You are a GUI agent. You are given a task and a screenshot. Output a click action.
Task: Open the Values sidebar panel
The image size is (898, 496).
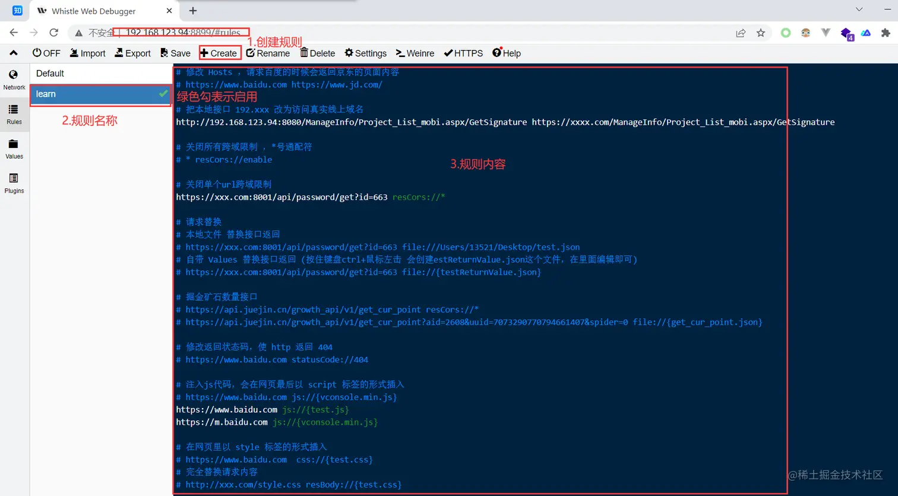14,149
